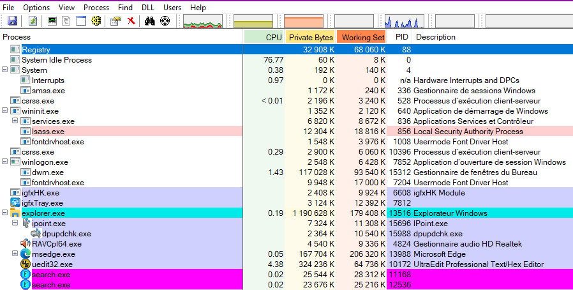This screenshot has width=573, height=290.
Task: Collapse the wininit.exe tree node
Action: (4, 111)
